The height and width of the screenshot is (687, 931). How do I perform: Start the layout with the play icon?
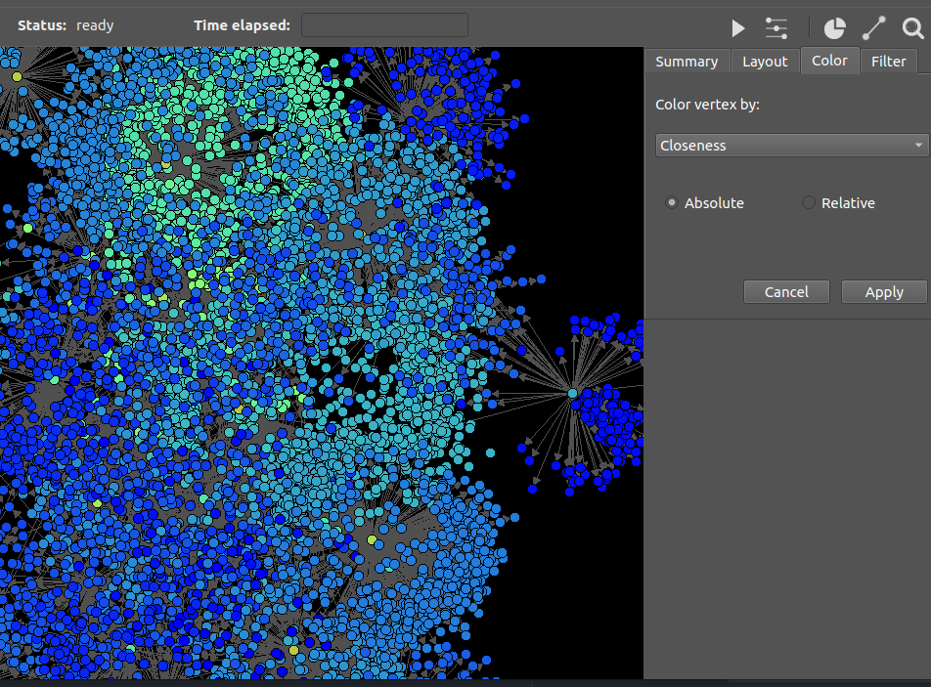point(738,28)
